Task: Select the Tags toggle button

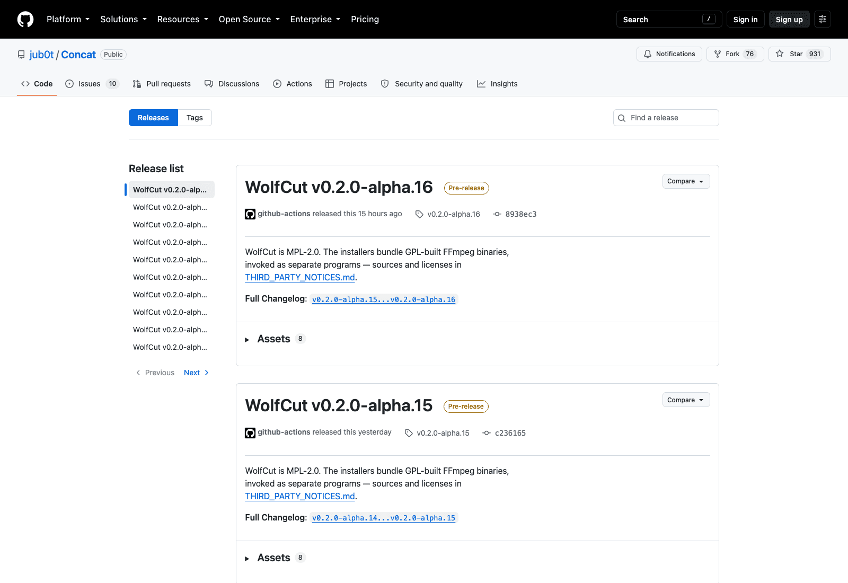Action: pos(195,118)
